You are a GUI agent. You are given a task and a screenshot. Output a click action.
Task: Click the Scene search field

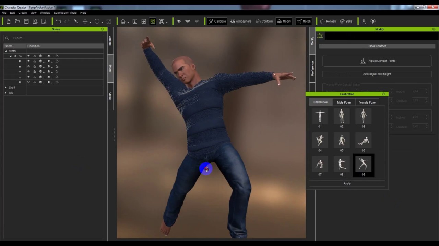[54, 38]
